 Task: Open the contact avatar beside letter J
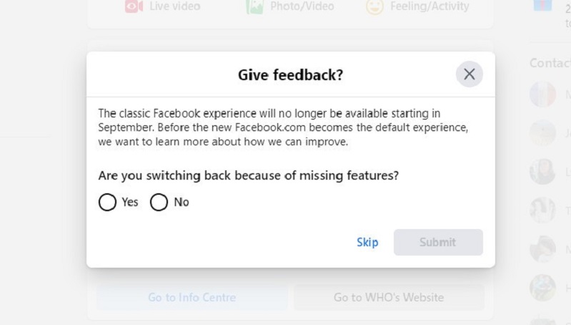coord(542,132)
